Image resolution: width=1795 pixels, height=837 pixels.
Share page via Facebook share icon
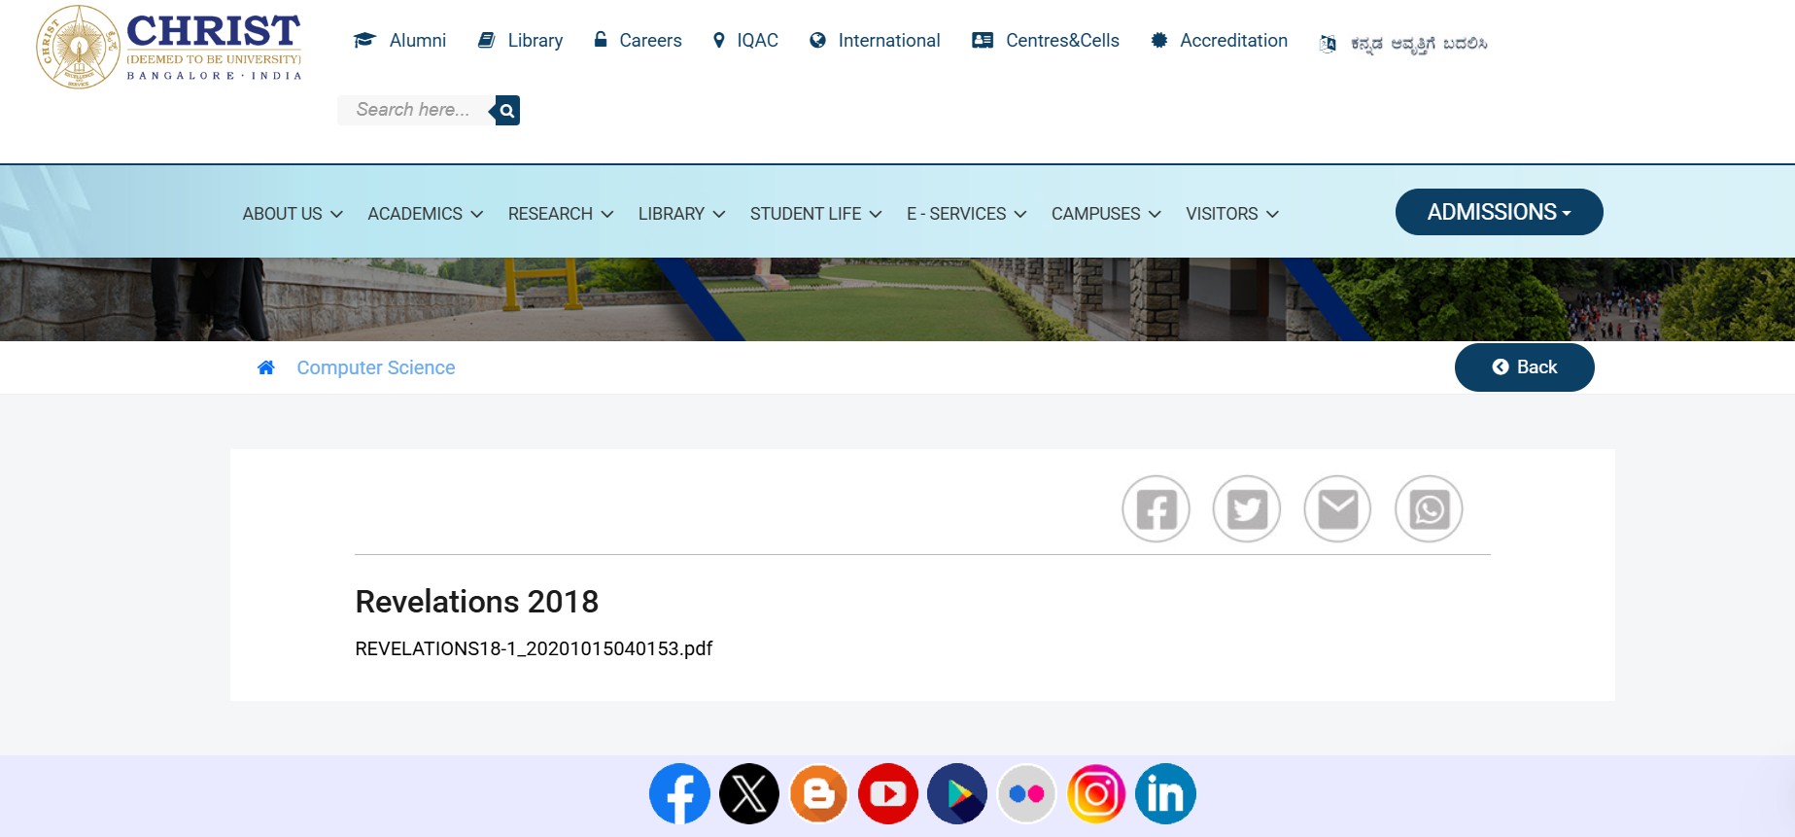point(1156,508)
